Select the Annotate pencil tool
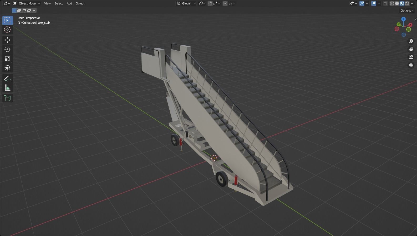The image size is (417, 236). coord(7,78)
